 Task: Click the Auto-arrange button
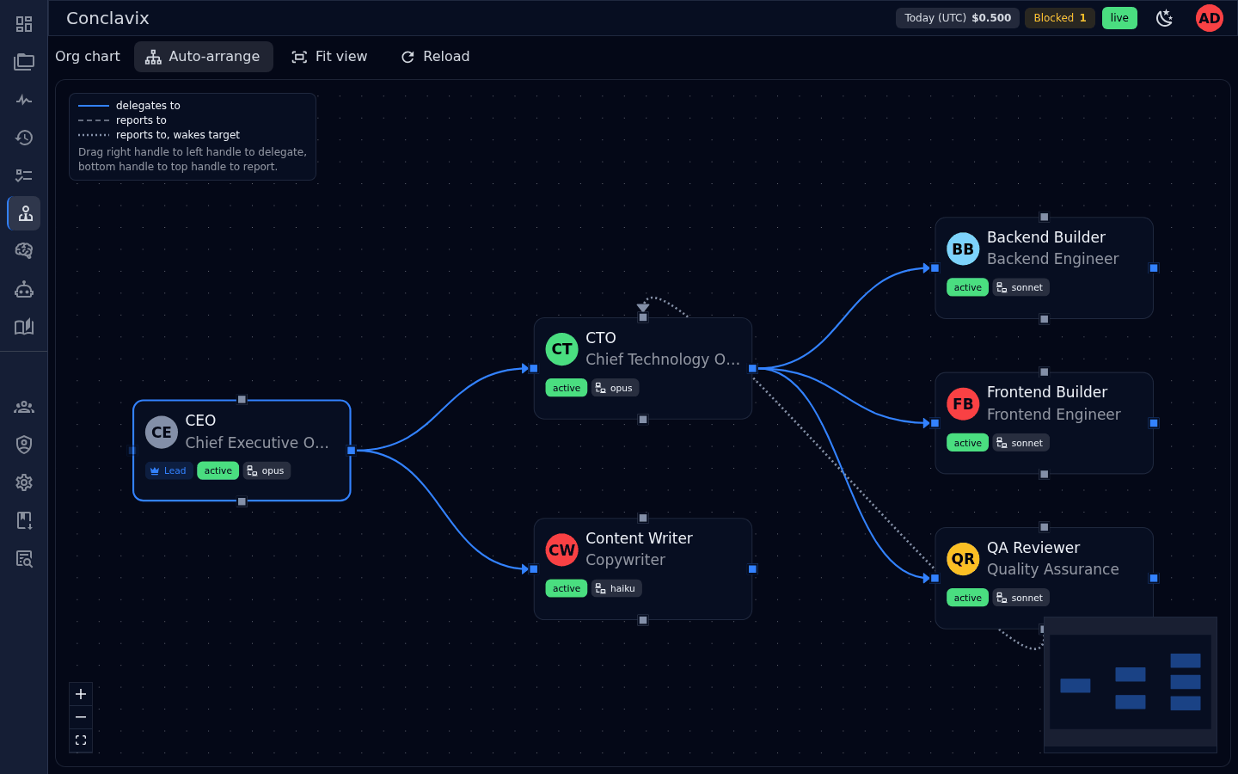(203, 57)
